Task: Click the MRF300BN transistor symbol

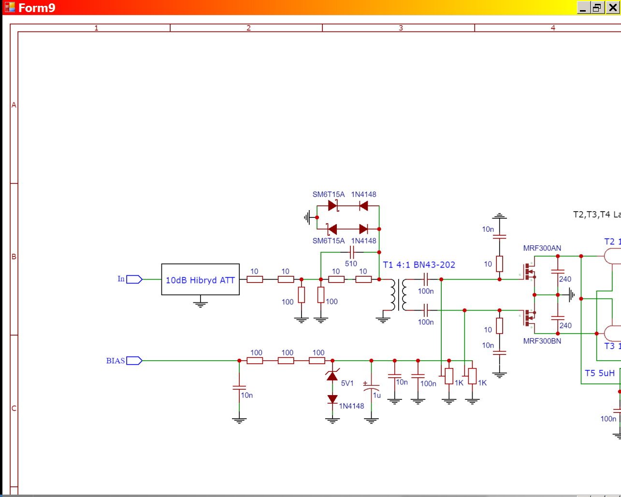Action: click(529, 318)
